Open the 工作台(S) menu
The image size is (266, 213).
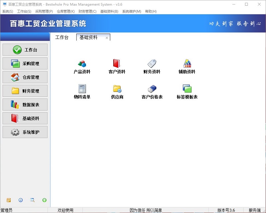tap(24, 11)
